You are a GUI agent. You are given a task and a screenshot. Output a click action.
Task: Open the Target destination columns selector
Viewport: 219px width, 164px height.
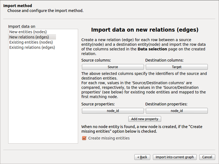click(x=177, y=67)
